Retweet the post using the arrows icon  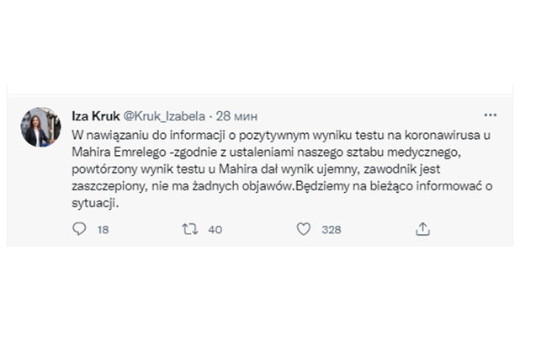point(189,229)
